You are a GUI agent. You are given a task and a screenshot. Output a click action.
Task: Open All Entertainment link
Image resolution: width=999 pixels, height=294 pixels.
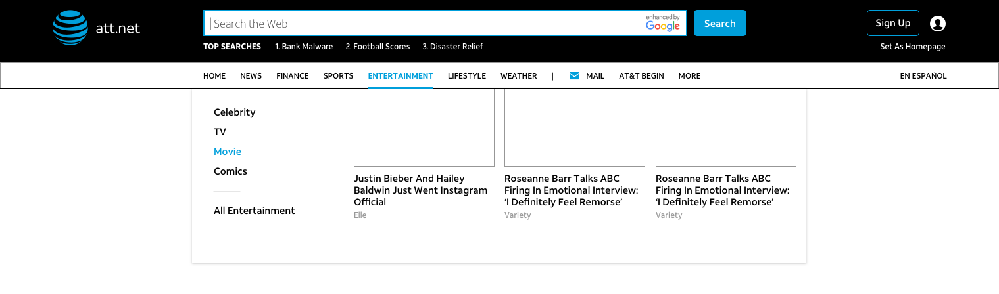tap(255, 211)
